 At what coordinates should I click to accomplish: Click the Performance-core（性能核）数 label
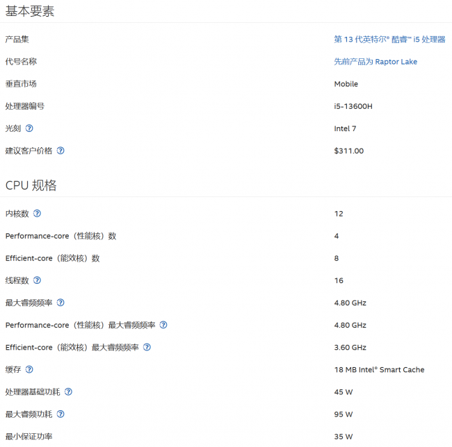point(60,236)
